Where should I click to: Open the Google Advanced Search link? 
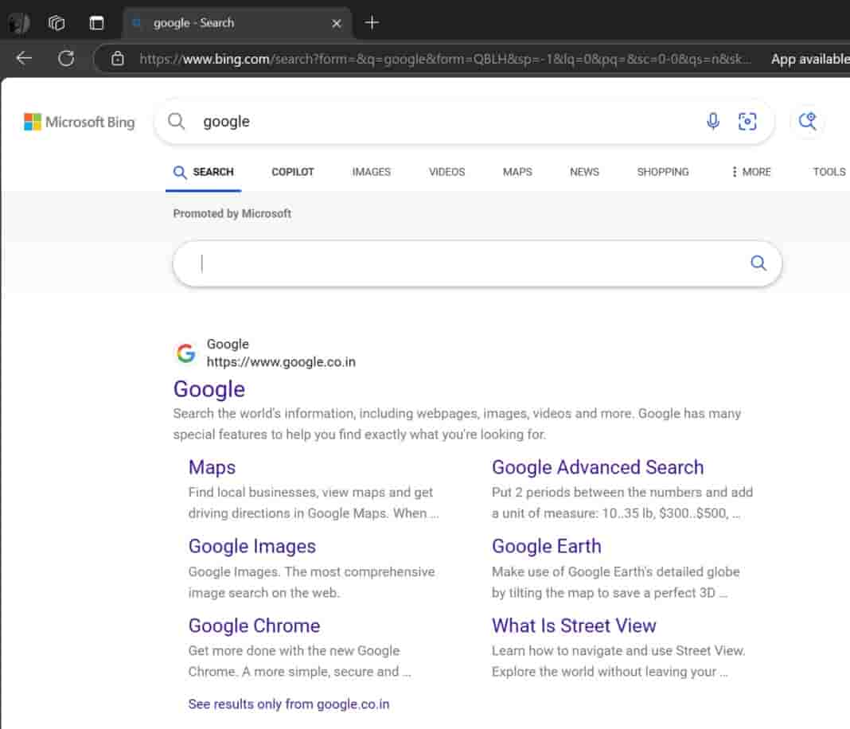click(x=597, y=467)
